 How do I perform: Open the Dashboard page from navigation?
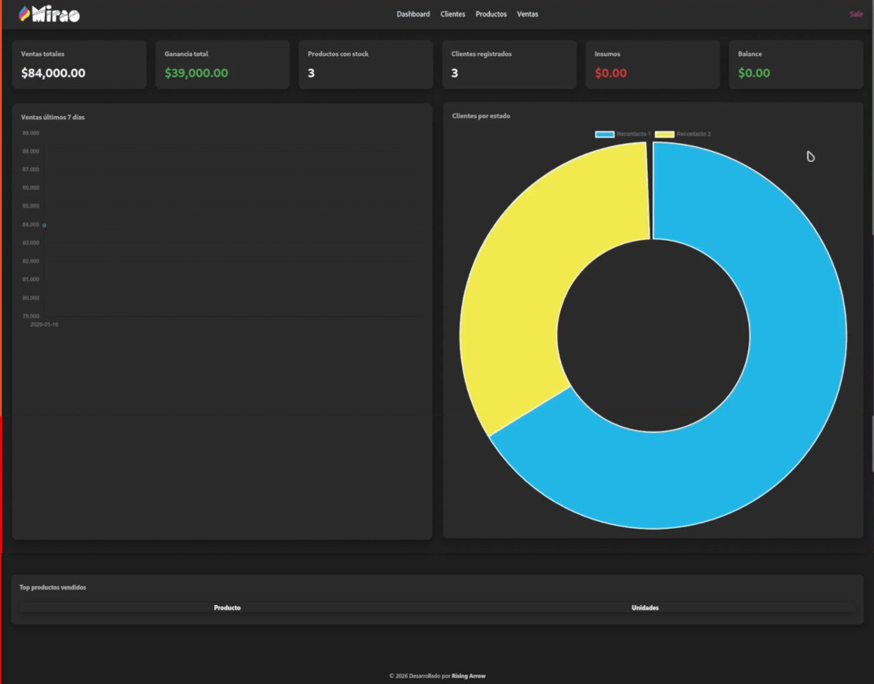[413, 14]
